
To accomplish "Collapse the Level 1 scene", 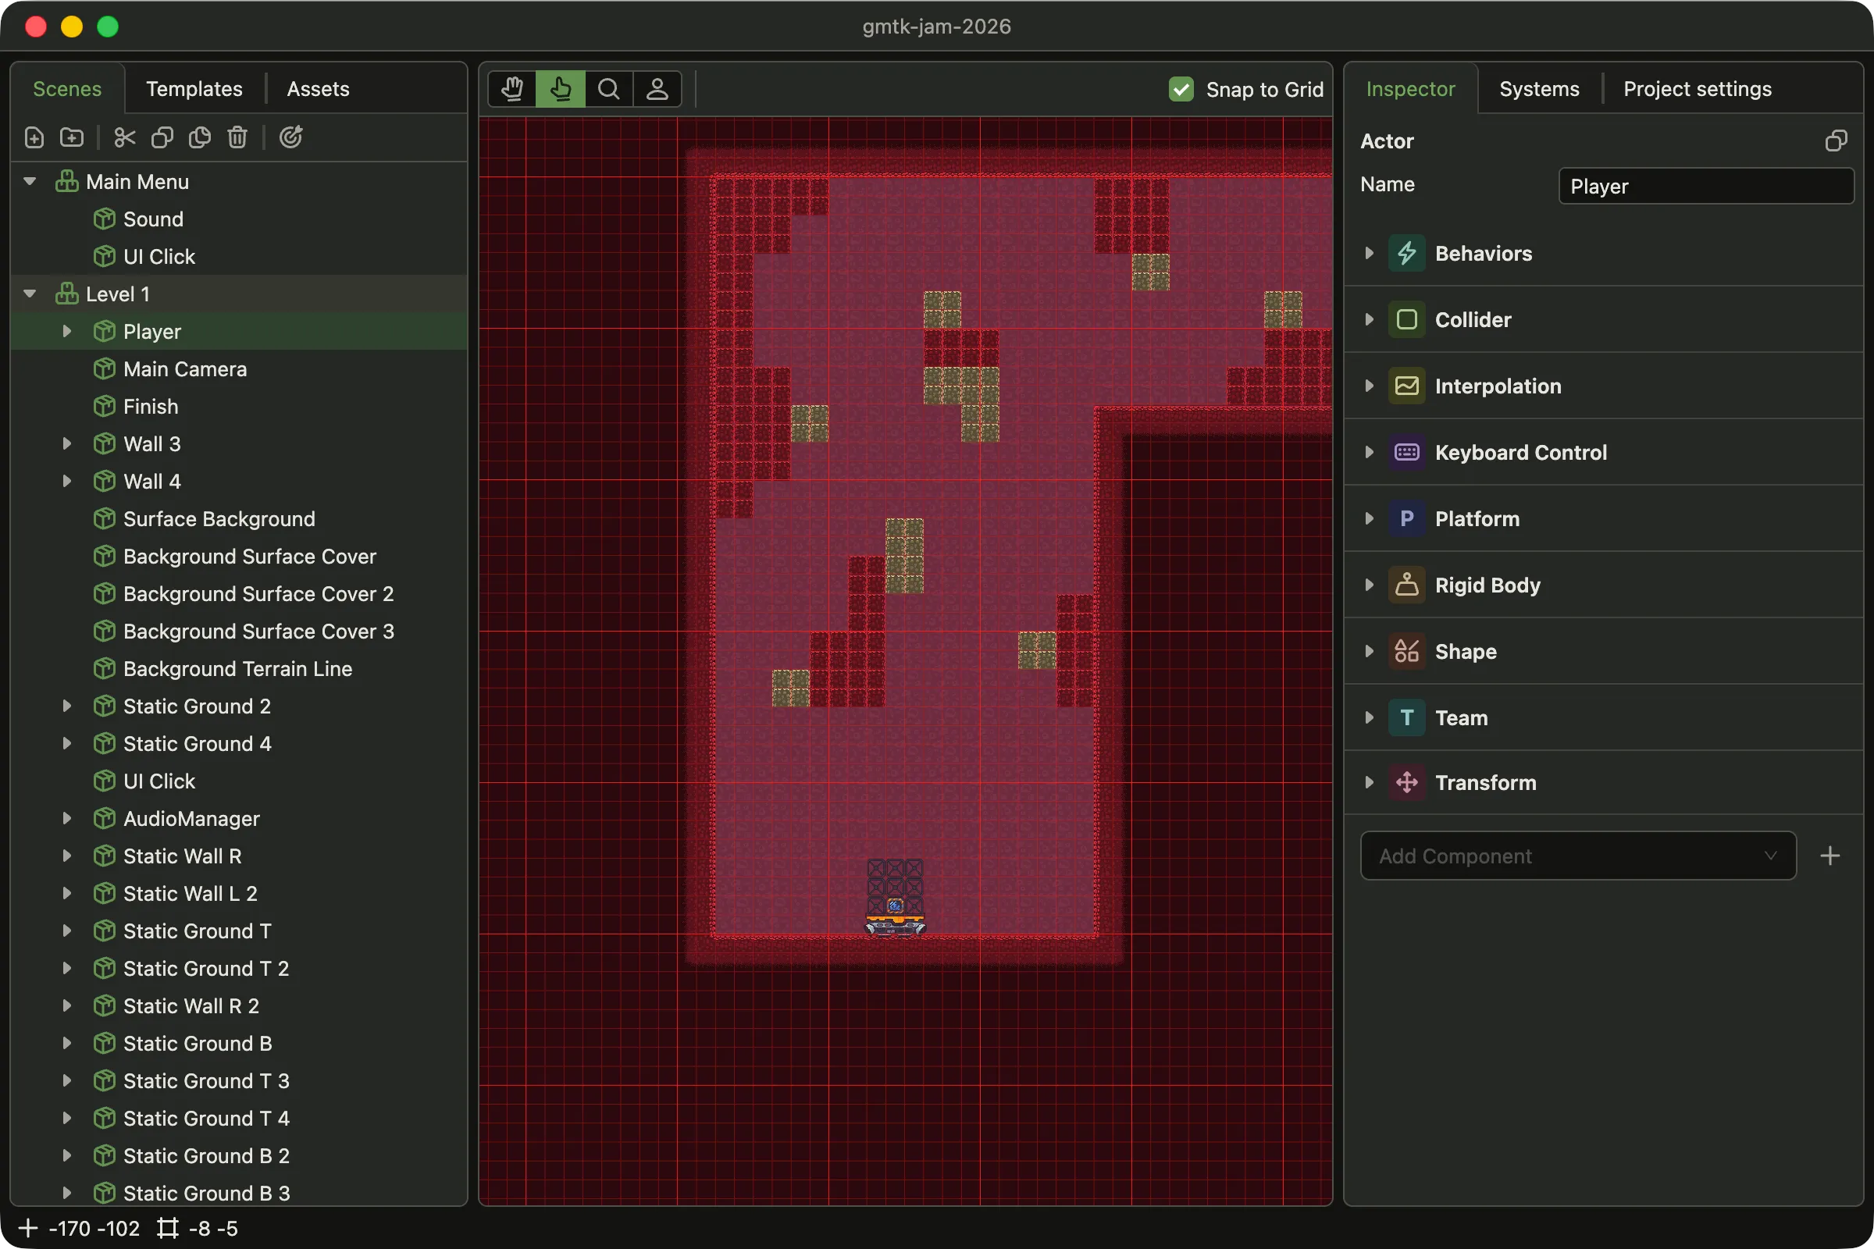I will [x=30, y=294].
